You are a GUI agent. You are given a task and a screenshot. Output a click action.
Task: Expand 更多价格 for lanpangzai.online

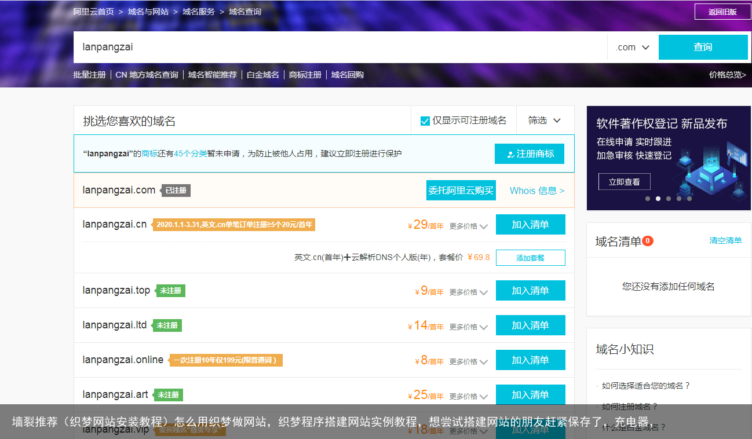coord(469,362)
